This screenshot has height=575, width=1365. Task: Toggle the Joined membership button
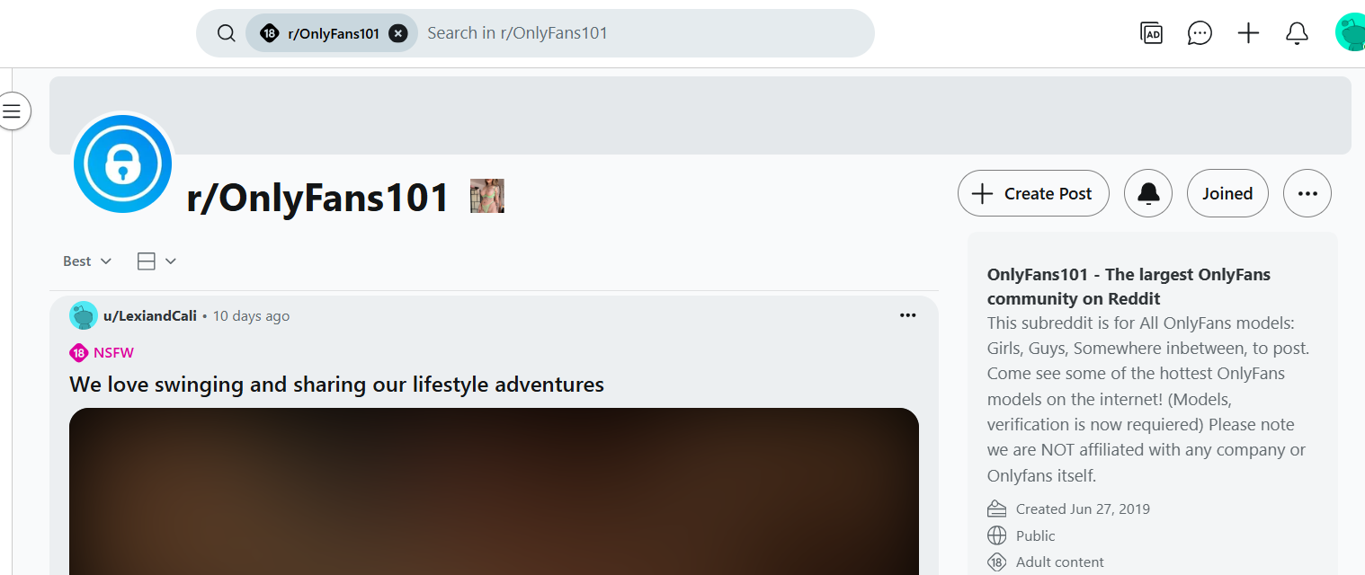click(1227, 193)
